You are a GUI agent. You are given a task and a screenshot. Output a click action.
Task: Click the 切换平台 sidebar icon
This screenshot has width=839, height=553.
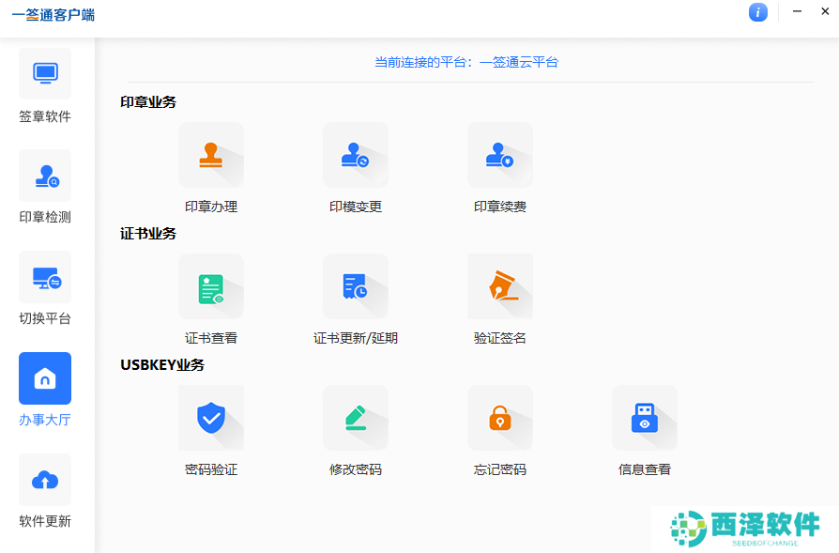click(x=45, y=277)
